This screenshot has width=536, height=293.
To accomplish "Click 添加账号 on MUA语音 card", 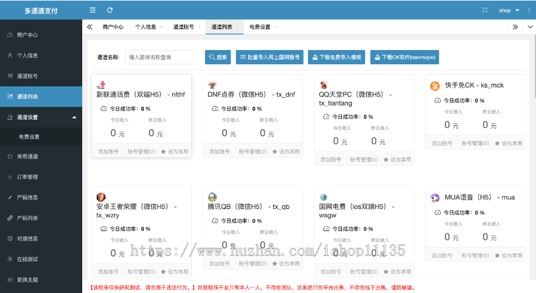I will pos(442,255).
